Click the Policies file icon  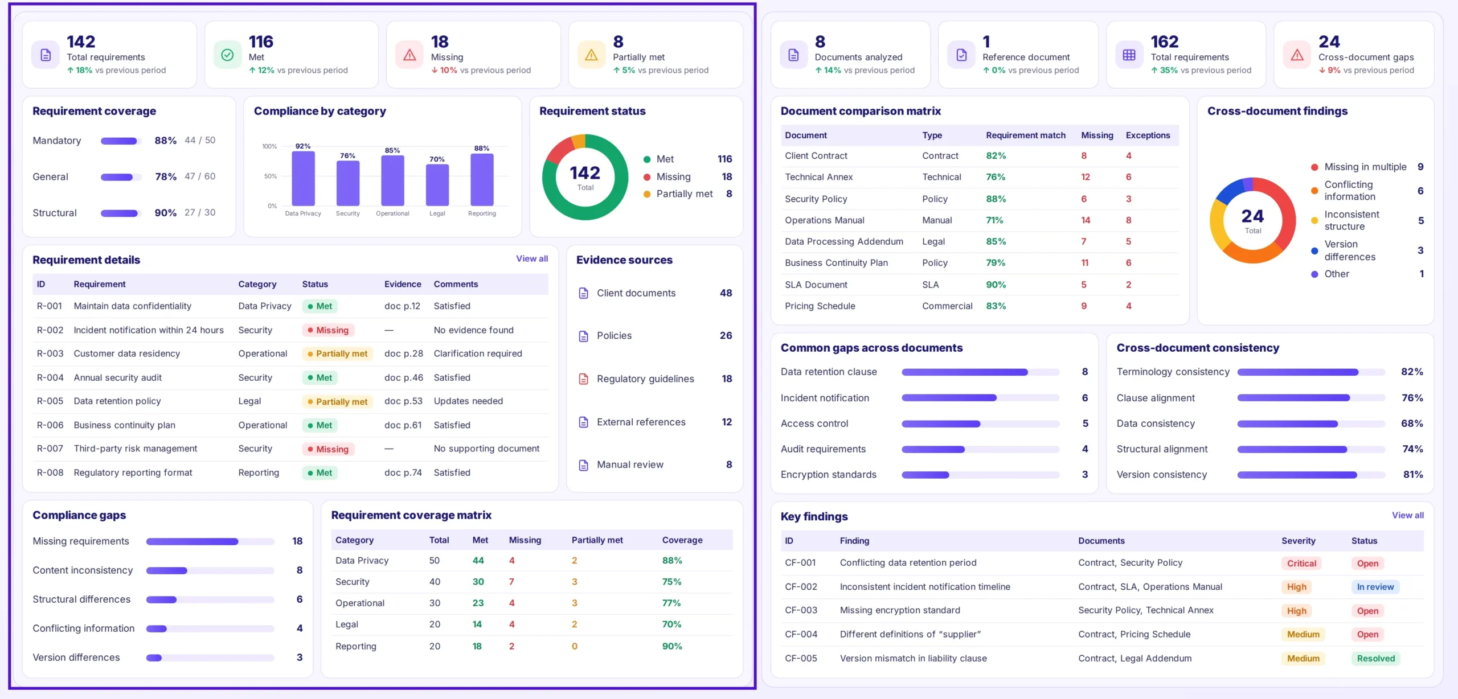(583, 336)
